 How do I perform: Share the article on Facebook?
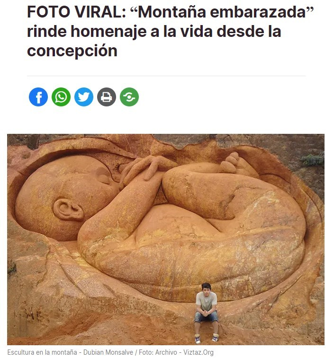coord(38,97)
